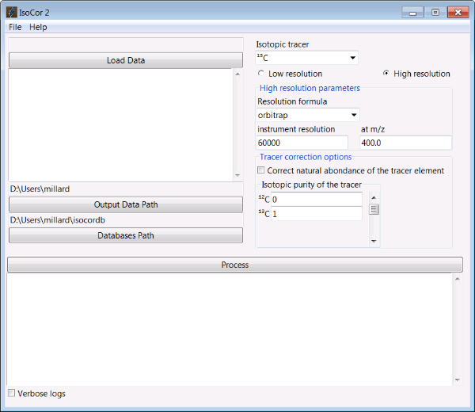This screenshot has height=412, width=475.
Task: Enable Correct natural abondance of the tracer element
Action: point(260,170)
